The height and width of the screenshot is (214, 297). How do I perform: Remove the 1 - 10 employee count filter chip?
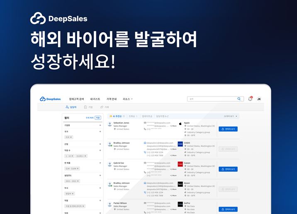pos(72,156)
